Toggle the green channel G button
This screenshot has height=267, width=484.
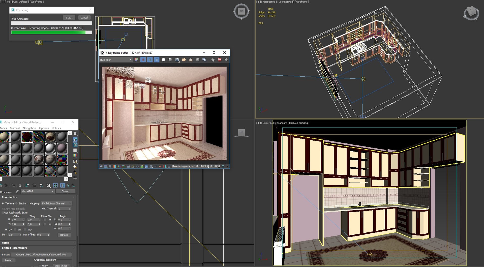tap(150, 60)
